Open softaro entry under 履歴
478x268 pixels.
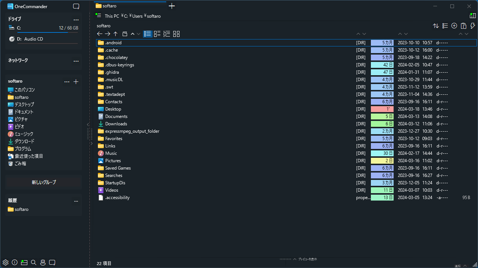[x=18, y=209]
